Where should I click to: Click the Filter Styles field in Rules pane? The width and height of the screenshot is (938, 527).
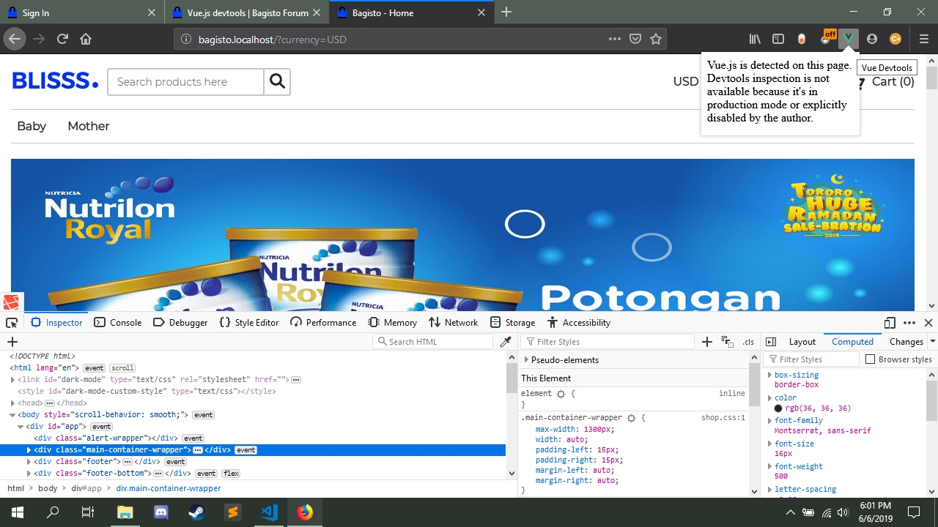(608, 342)
